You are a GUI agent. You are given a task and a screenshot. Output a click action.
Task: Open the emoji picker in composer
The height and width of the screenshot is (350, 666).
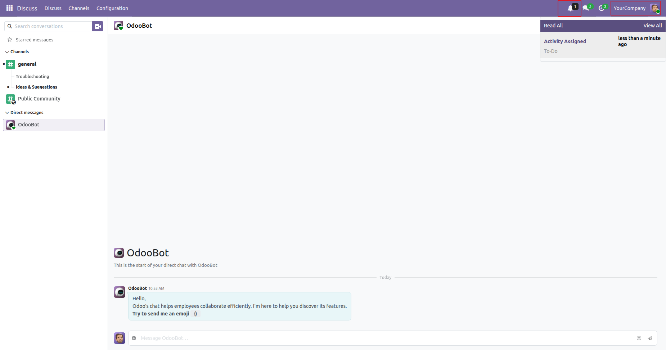tap(639, 338)
